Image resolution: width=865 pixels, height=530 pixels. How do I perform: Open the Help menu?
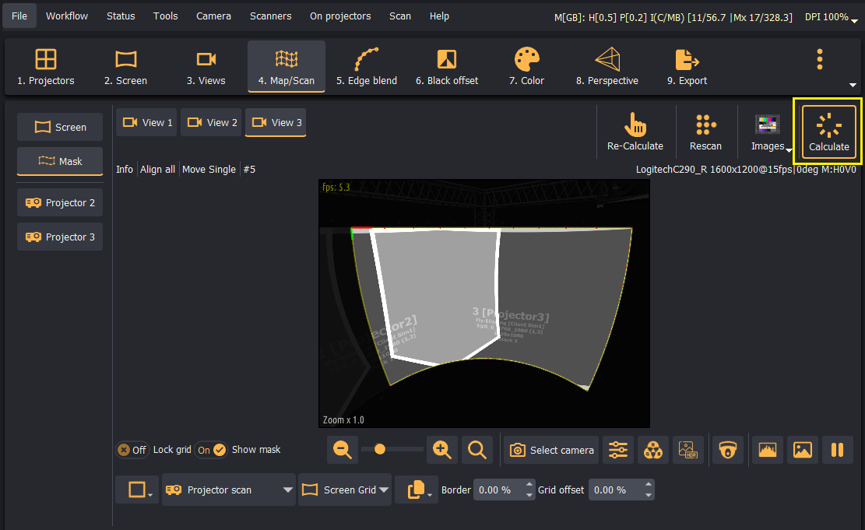(x=439, y=16)
